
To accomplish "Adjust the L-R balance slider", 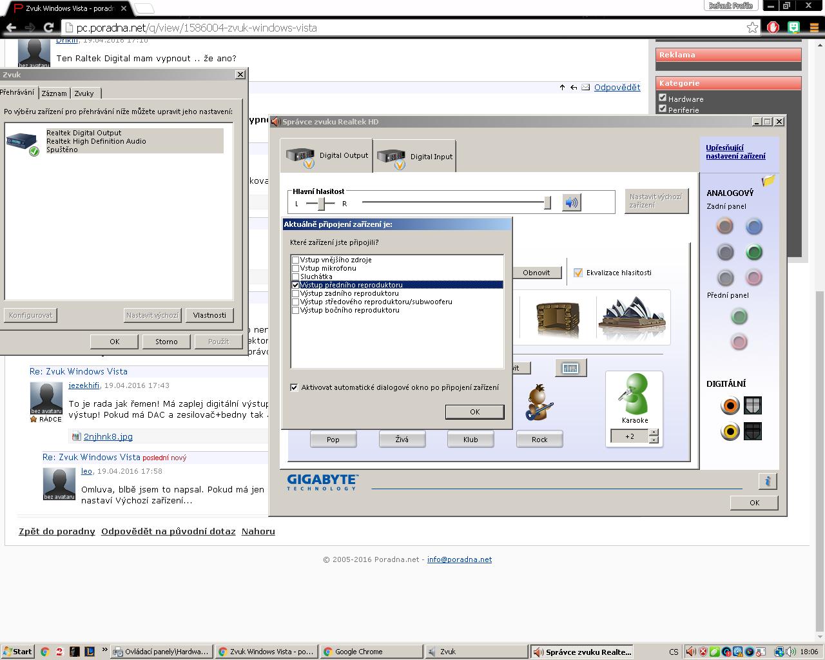I will coord(321,204).
